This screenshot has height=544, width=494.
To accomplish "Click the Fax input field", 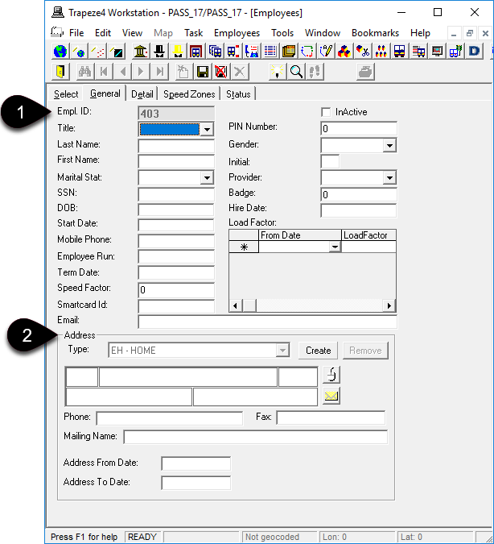I will point(331,417).
